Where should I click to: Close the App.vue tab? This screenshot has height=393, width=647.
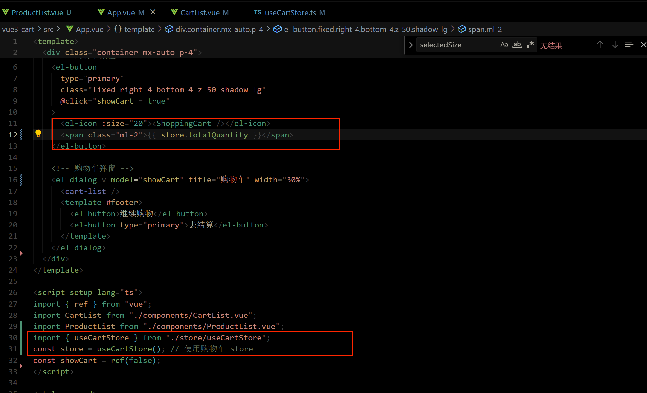pyautogui.click(x=153, y=12)
